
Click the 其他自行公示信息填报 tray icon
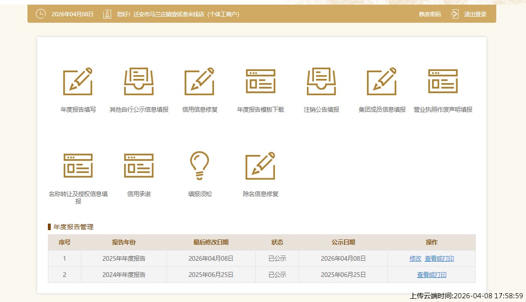(x=139, y=82)
